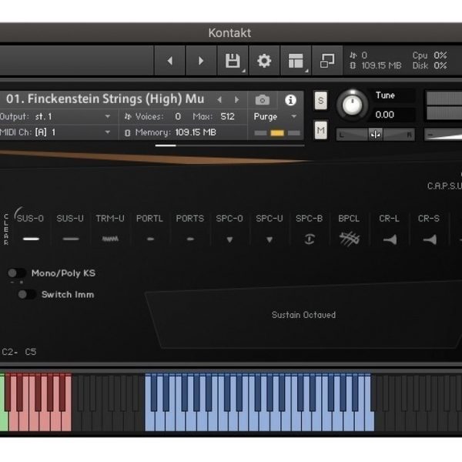Image resolution: width=462 pixels, height=462 pixels.
Task: Select the BPCL articulation
Action: click(x=349, y=229)
